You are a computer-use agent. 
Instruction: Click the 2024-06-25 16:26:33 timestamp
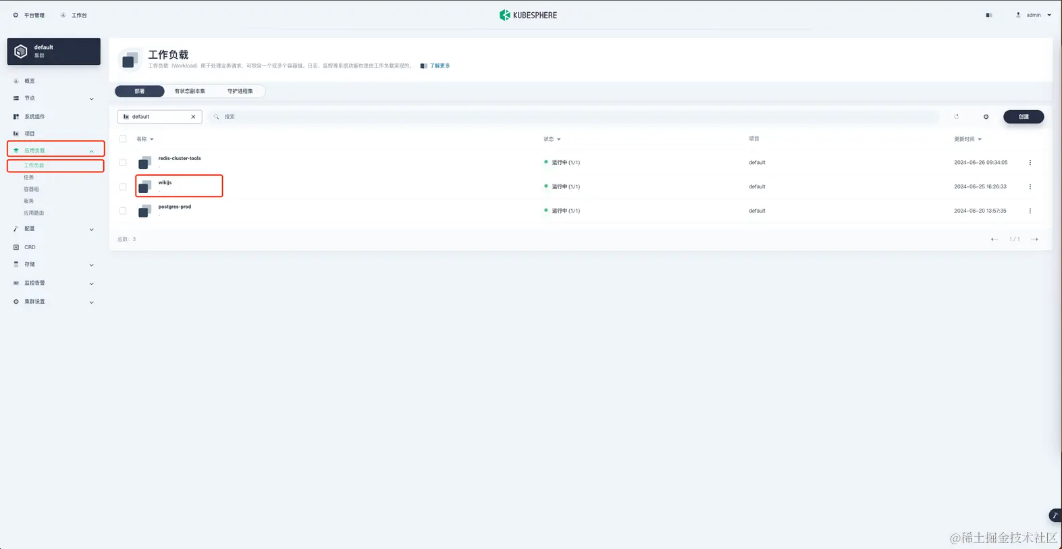coord(980,187)
